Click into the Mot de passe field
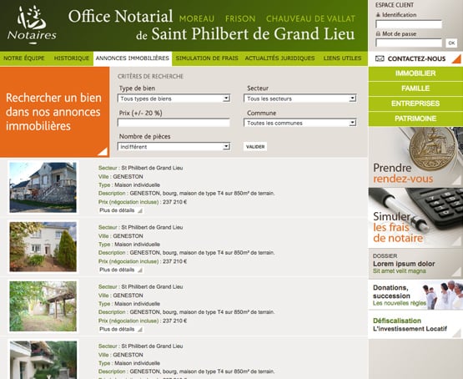The height and width of the screenshot is (379, 463). pyautogui.click(x=409, y=43)
